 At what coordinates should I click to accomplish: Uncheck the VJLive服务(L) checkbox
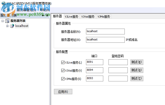coord(63,62)
